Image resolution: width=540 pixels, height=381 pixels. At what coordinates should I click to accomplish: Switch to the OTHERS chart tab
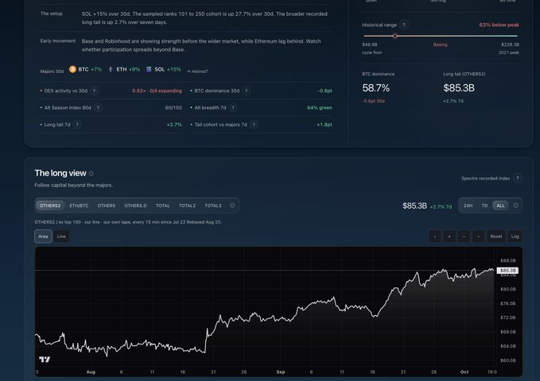[x=107, y=206]
